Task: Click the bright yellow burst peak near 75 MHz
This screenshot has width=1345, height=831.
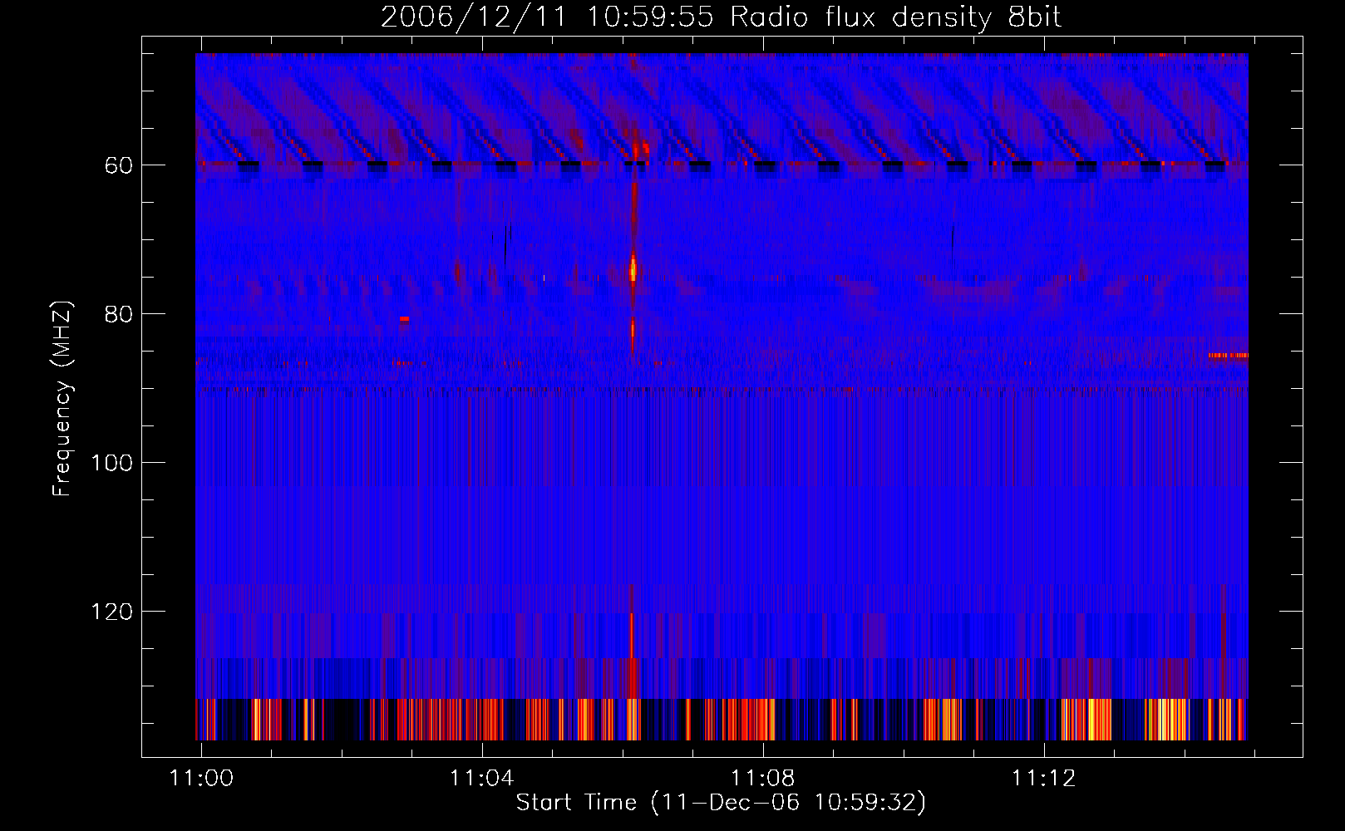Action: point(633,269)
